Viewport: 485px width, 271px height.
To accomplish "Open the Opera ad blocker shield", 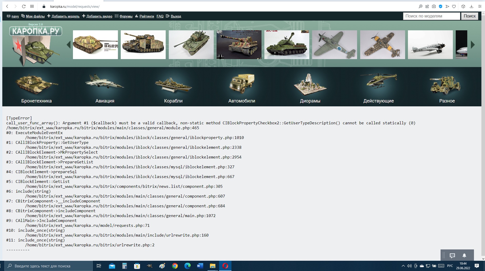I will pos(441,6).
